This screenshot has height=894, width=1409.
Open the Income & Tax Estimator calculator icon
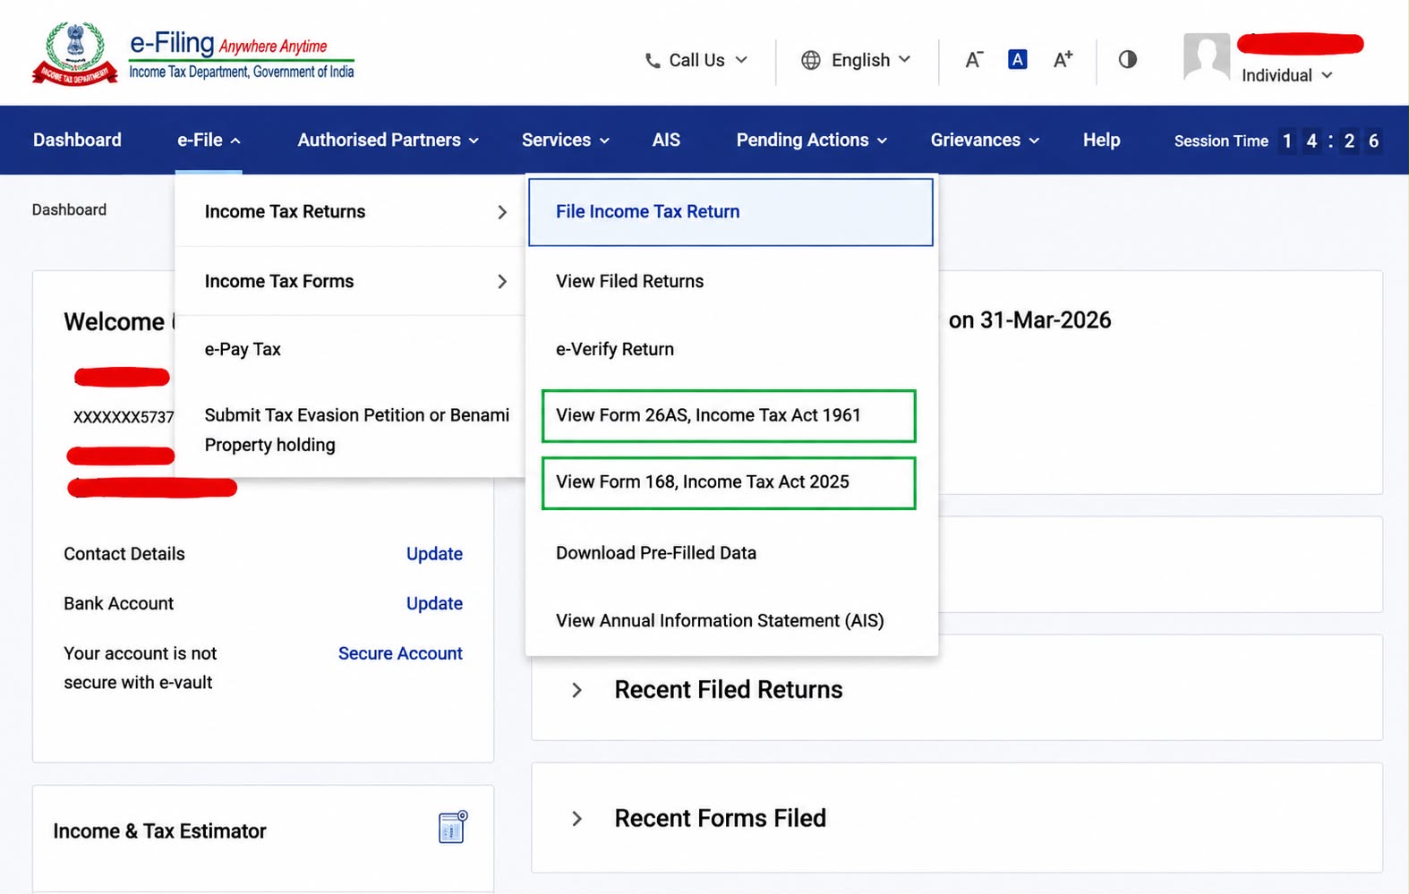point(453,827)
